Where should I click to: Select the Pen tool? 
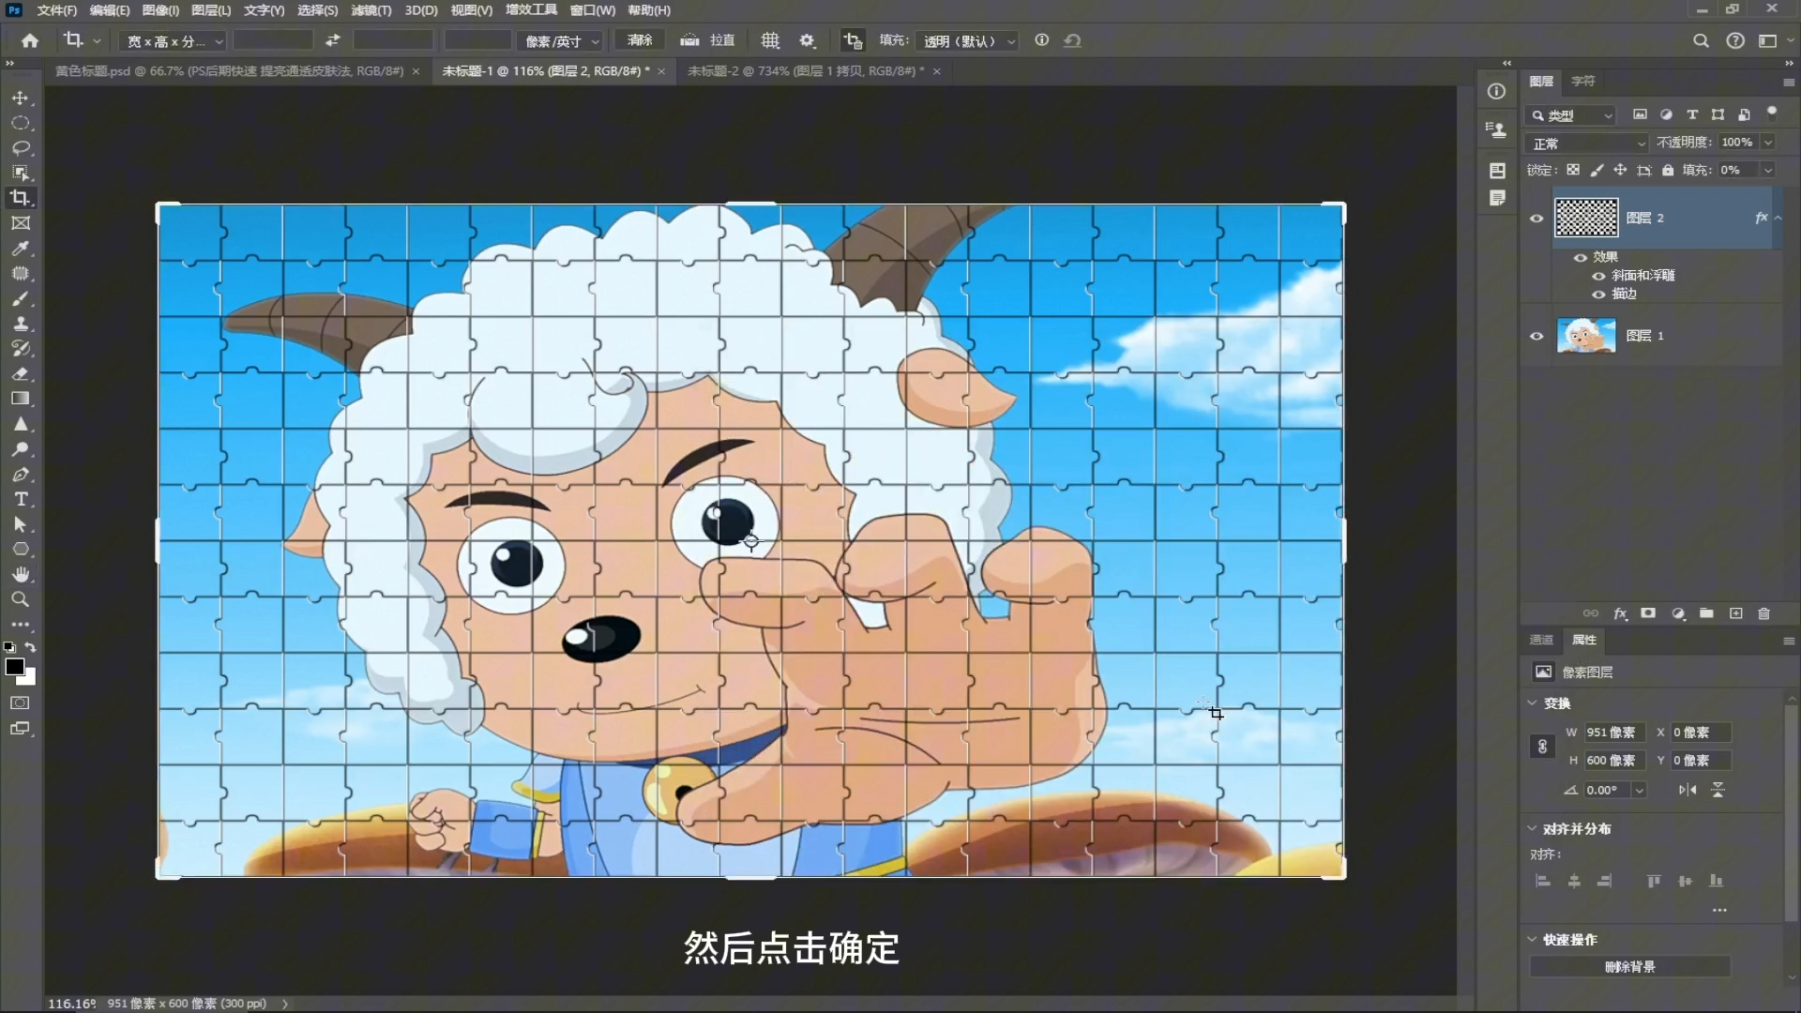click(x=20, y=475)
